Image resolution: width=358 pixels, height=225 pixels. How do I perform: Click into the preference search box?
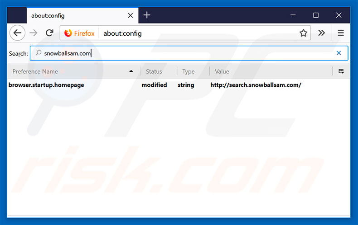pyautogui.click(x=189, y=53)
